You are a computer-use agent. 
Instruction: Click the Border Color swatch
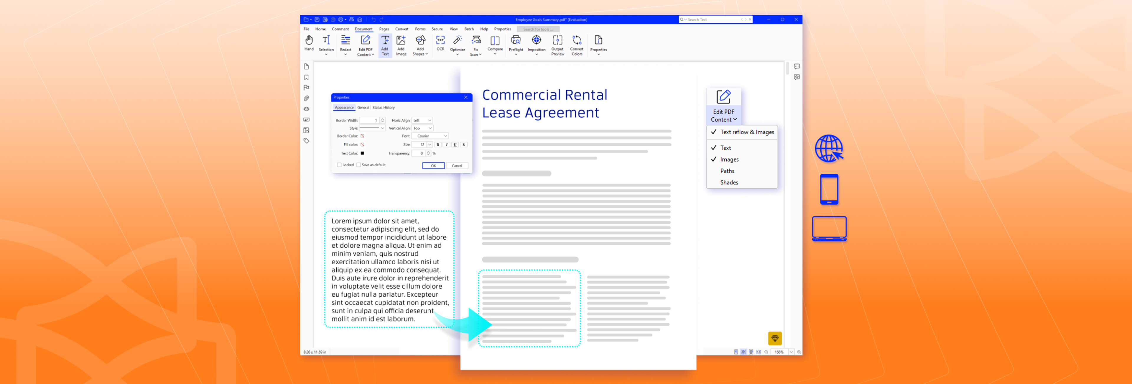(362, 136)
